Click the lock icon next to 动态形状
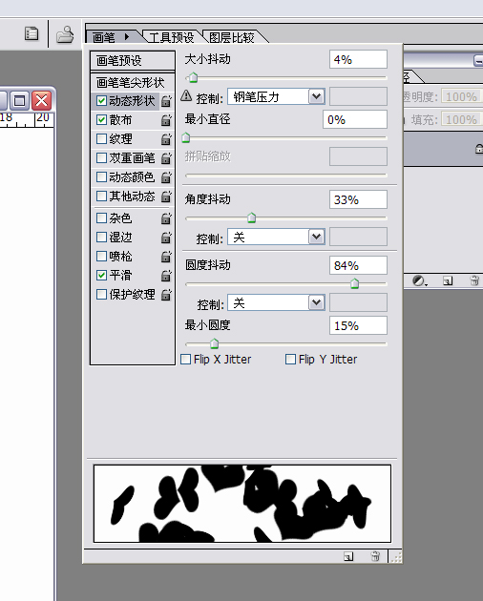The width and height of the screenshot is (483, 601). (166, 101)
